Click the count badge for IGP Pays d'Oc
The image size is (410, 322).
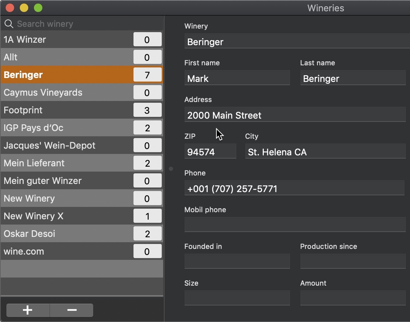click(148, 128)
